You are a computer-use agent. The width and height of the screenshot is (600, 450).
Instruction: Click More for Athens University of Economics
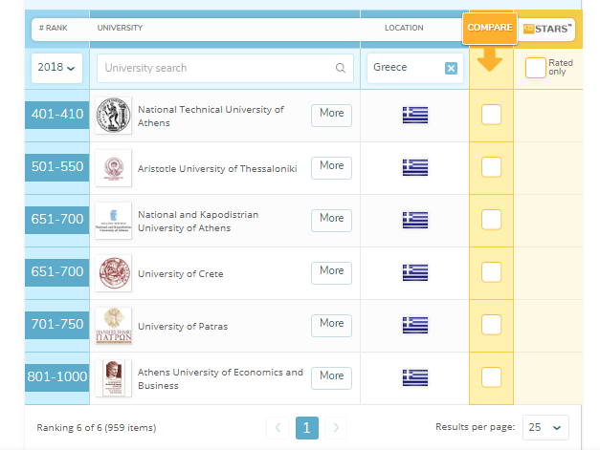331,377
